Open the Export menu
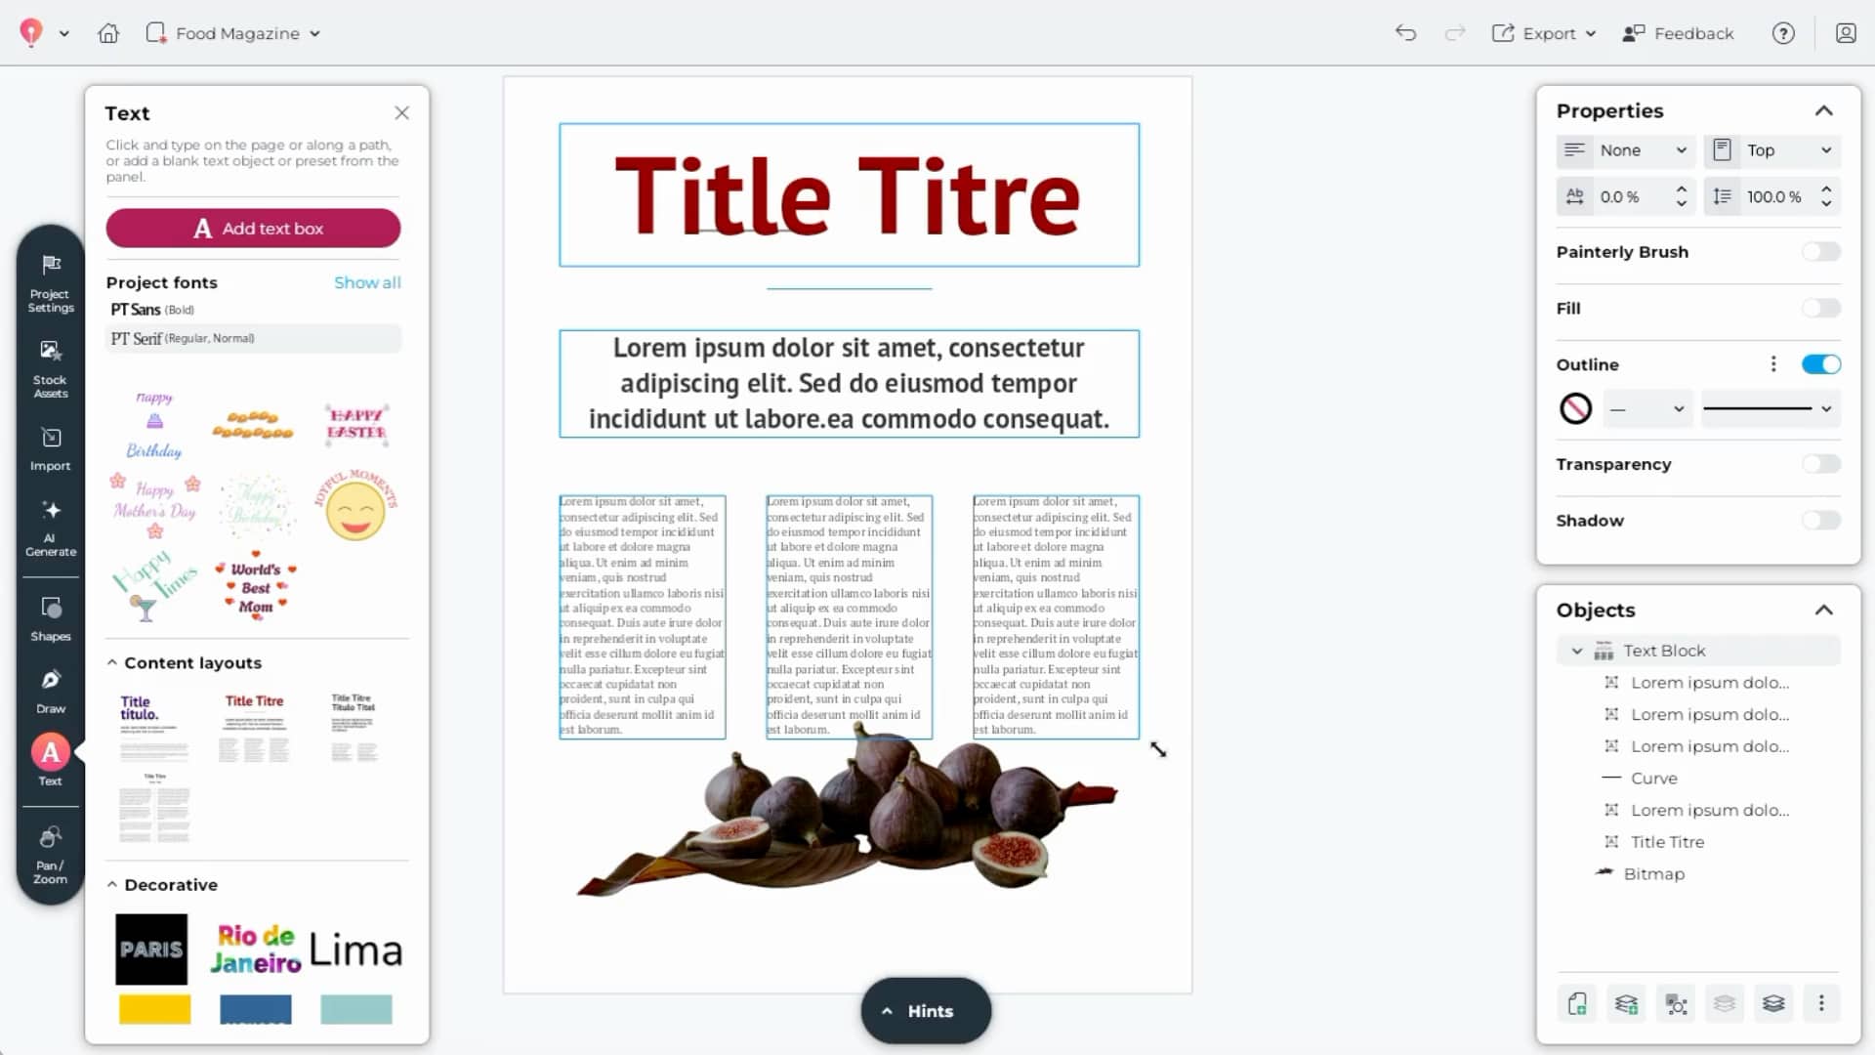 coord(1551,32)
